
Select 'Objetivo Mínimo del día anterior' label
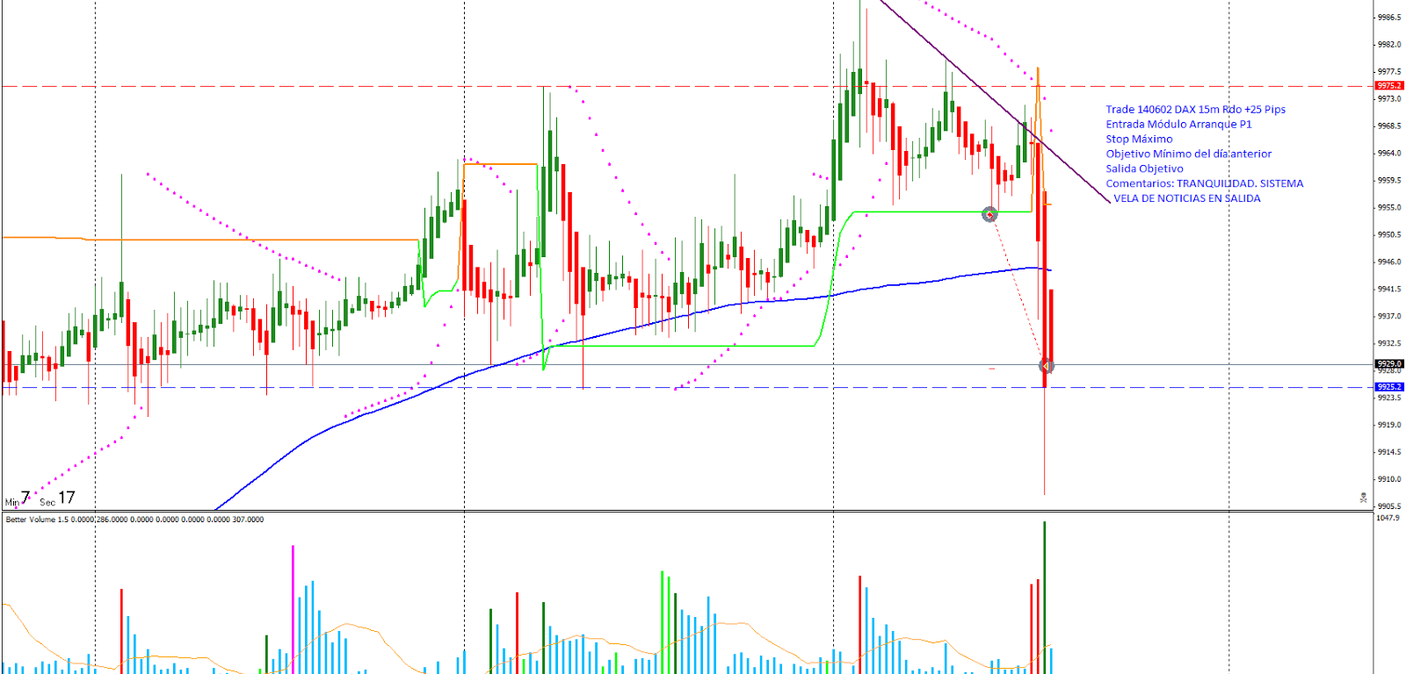coord(1187,154)
